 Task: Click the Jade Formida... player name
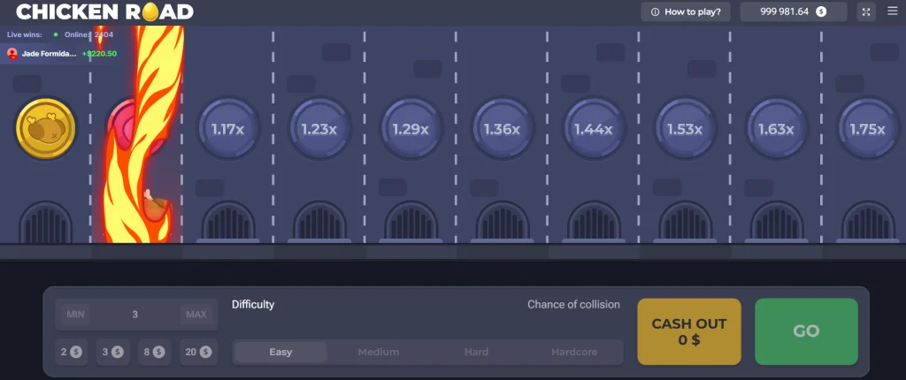(x=50, y=54)
